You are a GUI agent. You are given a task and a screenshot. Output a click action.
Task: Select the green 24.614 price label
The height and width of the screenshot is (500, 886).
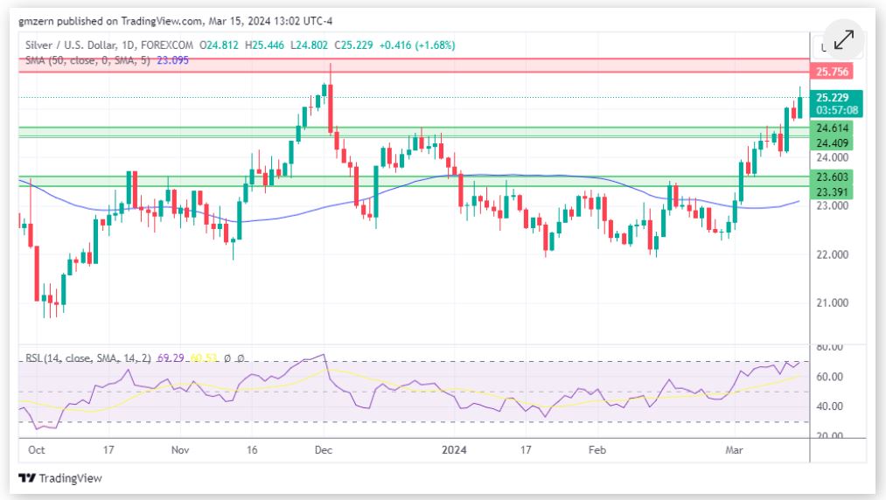click(x=832, y=128)
